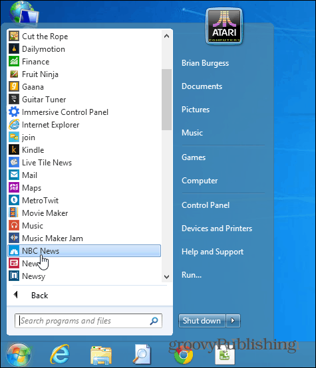Image resolution: width=316 pixels, height=368 pixels.
Task: Click the NBC News peacock icon
Action: tap(14, 251)
